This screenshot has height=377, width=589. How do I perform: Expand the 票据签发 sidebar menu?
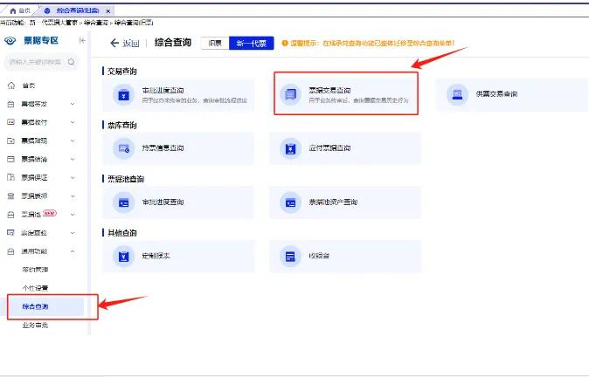pos(72,104)
